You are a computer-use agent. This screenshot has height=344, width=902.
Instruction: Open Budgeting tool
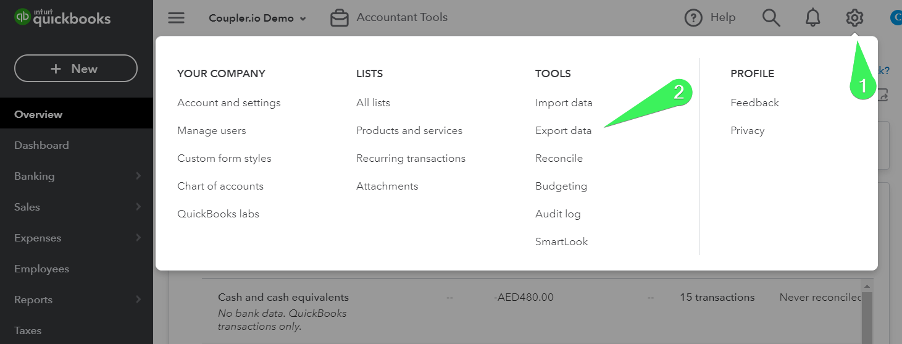pyautogui.click(x=561, y=186)
